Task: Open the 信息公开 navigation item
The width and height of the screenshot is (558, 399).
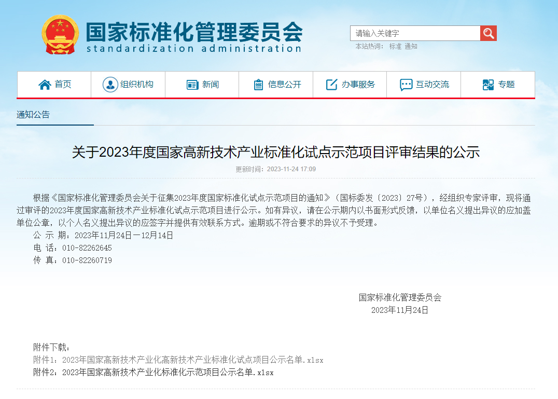Action: pyautogui.click(x=284, y=85)
